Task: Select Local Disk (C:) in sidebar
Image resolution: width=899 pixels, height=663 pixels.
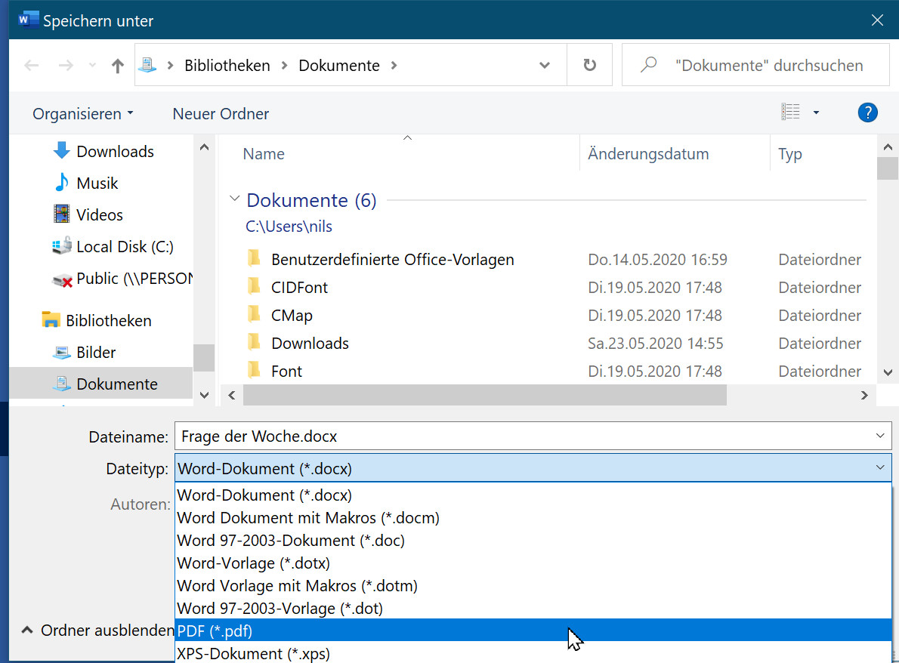Action: (125, 247)
